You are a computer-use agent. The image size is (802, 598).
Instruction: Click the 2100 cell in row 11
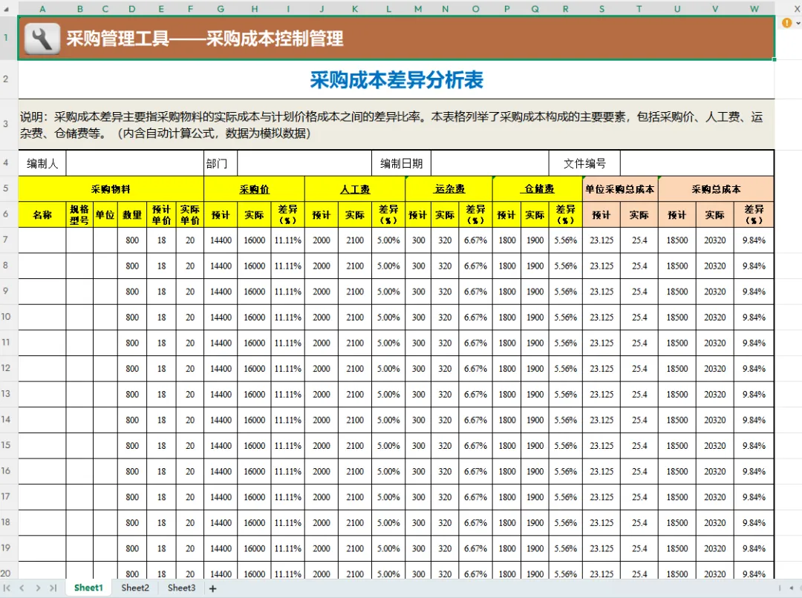coord(355,343)
